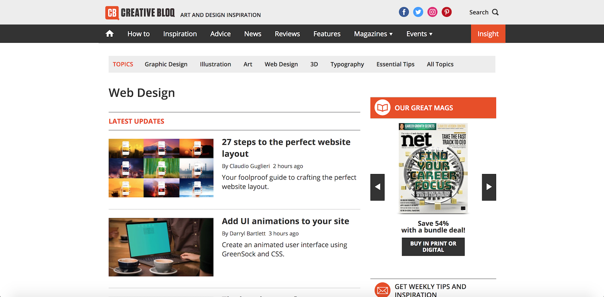Open the Twitter social icon

(x=418, y=12)
